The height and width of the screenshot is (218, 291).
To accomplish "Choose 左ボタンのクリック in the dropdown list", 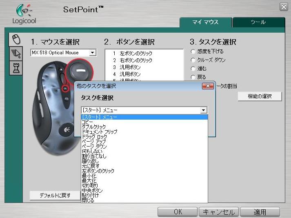I will coord(144,171).
